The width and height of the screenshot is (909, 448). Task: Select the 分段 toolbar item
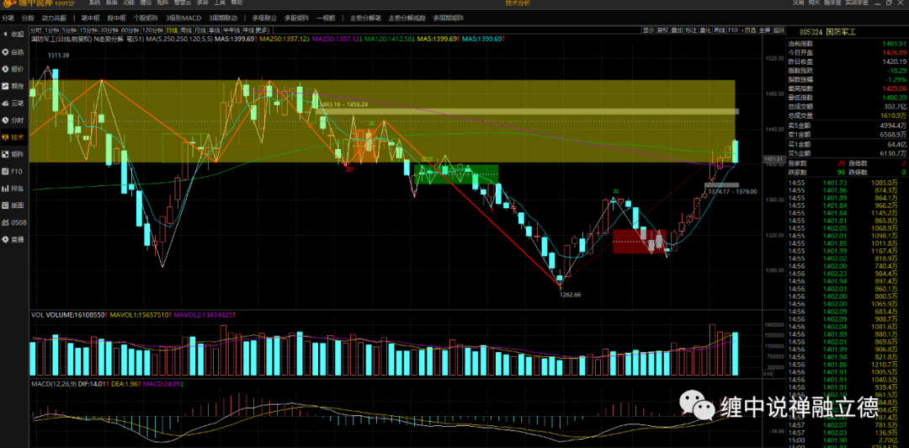pyautogui.click(x=28, y=18)
